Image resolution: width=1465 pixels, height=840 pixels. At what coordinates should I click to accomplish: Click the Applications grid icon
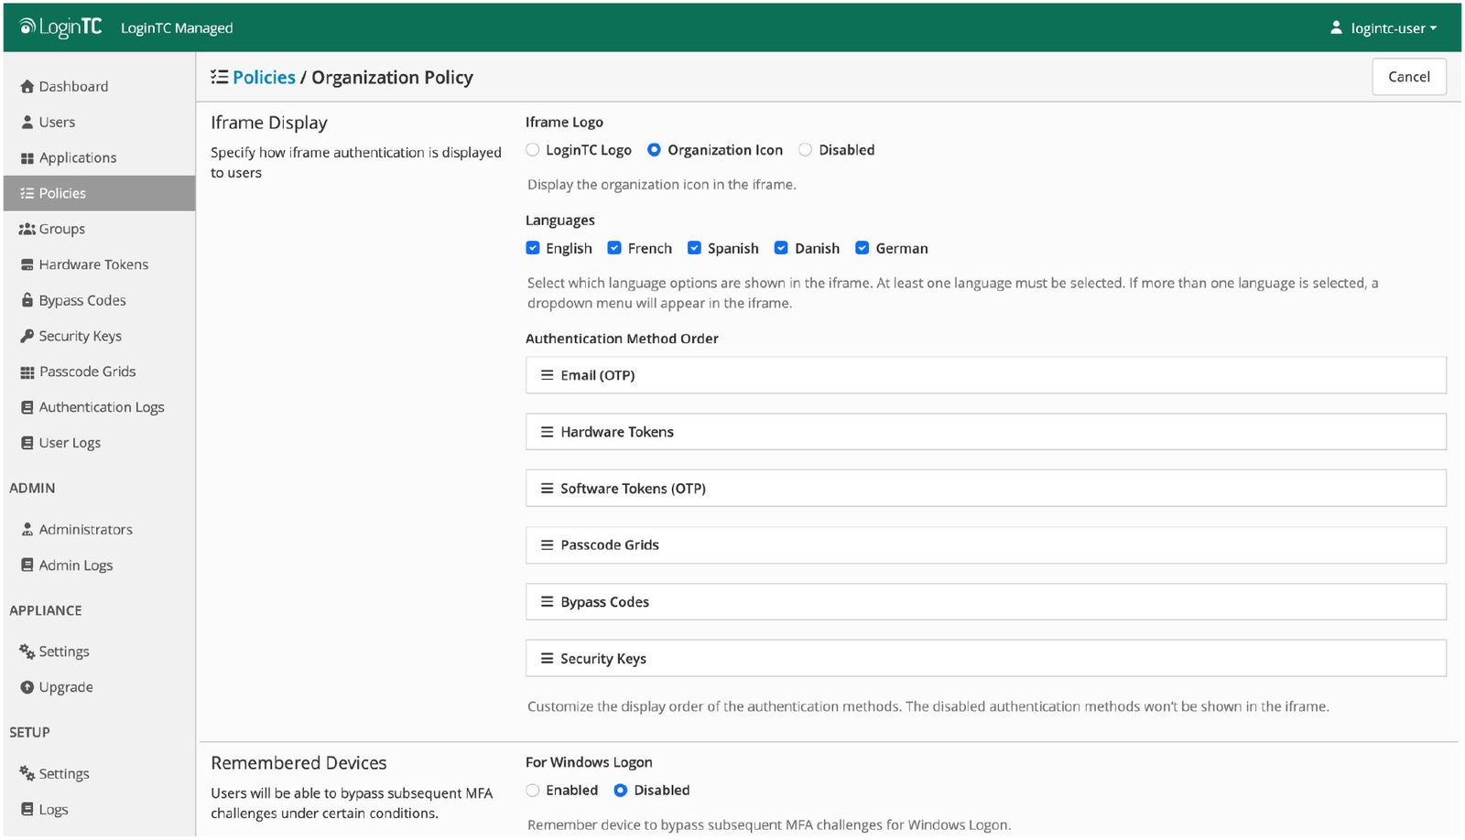pyautogui.click(x=27, y=158)
